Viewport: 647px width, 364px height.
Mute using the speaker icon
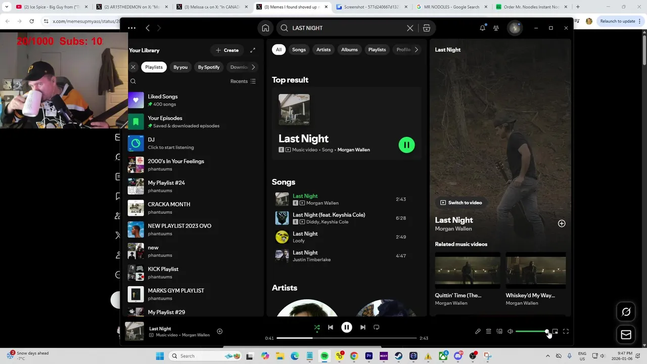click(x=510, y=332)
